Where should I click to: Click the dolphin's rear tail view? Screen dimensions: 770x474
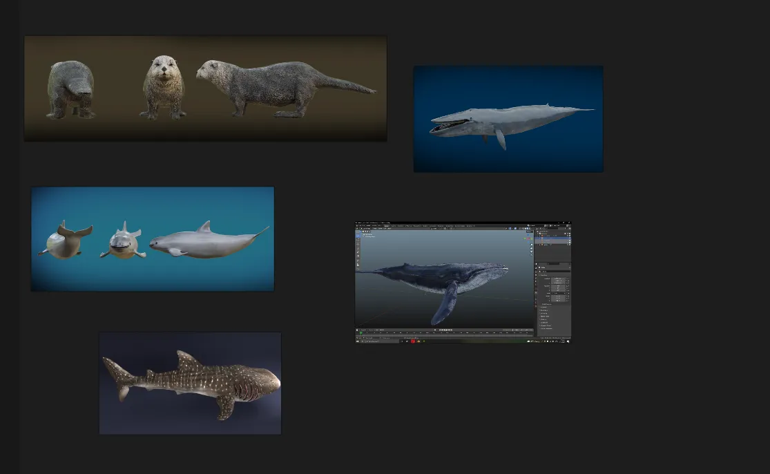pyautogui.click(x=64, y=240)
